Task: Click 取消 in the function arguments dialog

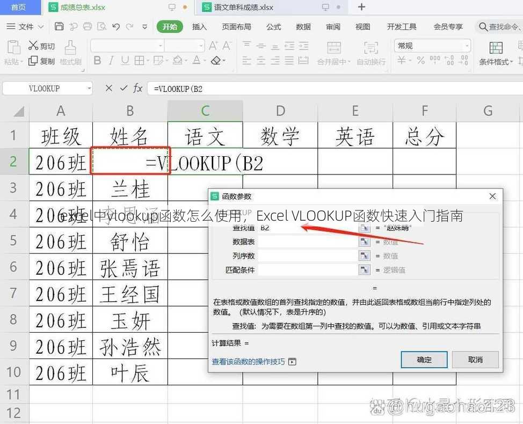Action: click(x=475, y=360)
